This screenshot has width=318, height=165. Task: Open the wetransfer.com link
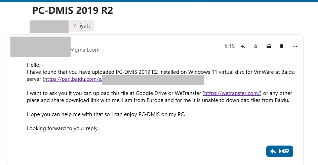[x=232, y=93]
